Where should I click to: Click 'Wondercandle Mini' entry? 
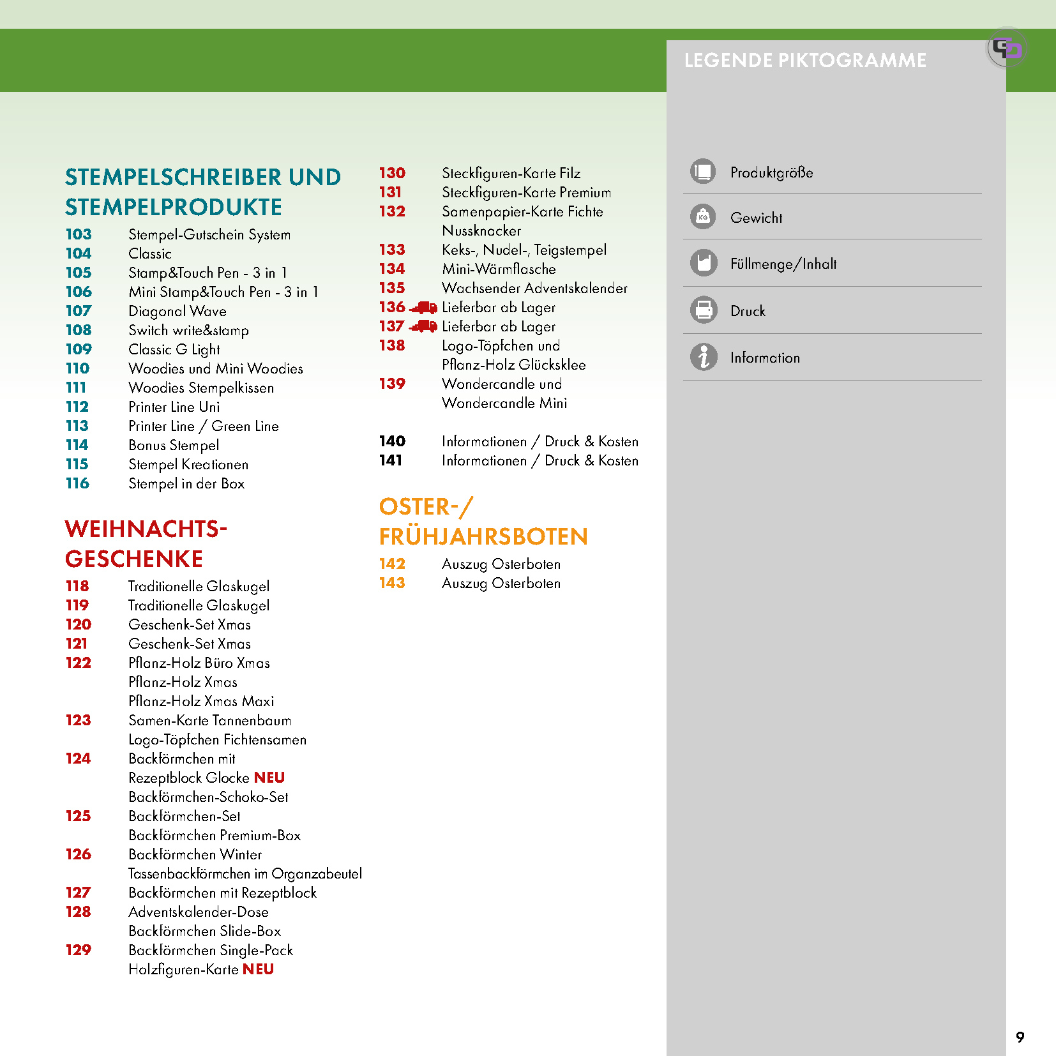pos(504,404)
